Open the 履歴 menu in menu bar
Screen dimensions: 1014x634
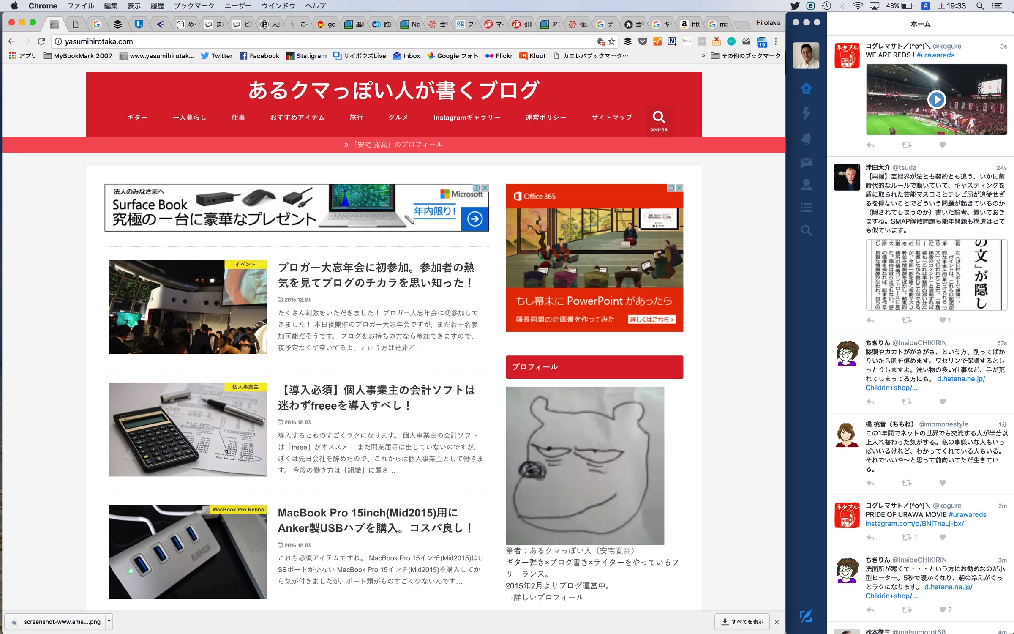tap(157, 6)
